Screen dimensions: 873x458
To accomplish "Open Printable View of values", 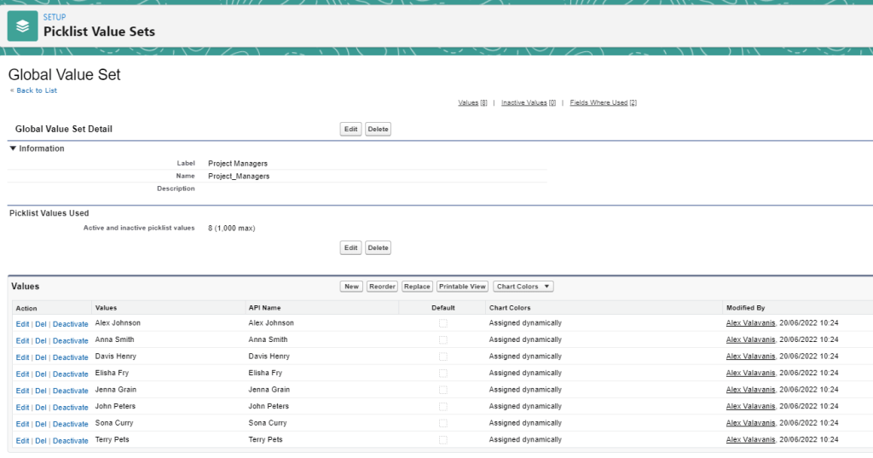I will (x=463, y=287).
